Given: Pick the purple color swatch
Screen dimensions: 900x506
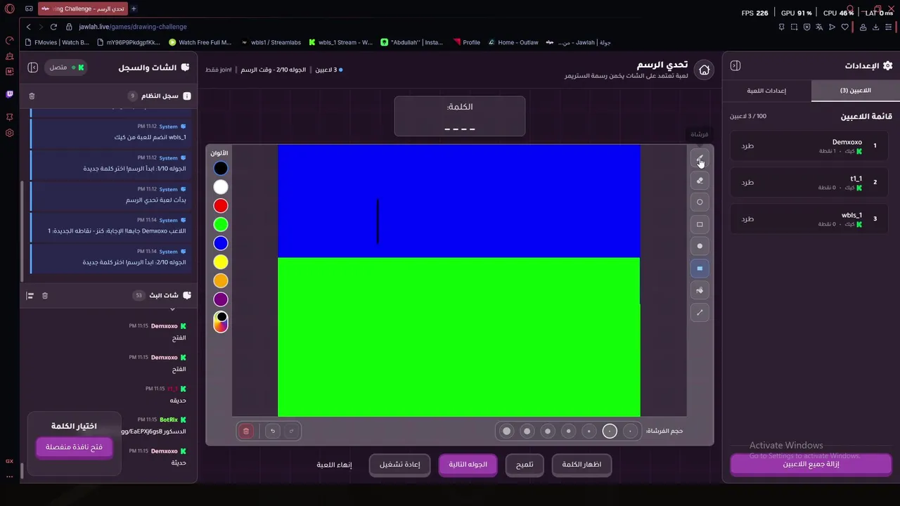Looking at the screenshot, I should click(x=221, y=299).
